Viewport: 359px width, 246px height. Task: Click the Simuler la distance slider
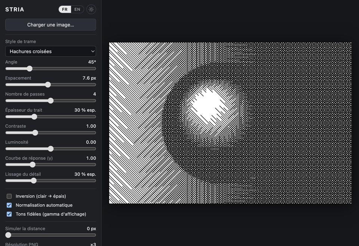(x=50, y=235)
